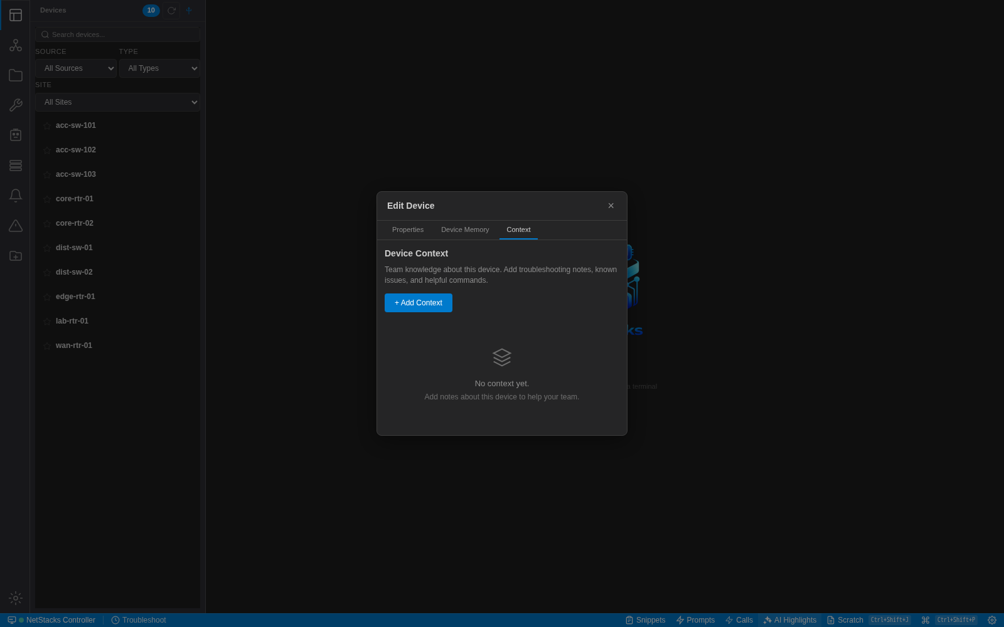Favorite the dist-sw-02 device star
Screen dimensions: 1004x627
coord(47,273)
